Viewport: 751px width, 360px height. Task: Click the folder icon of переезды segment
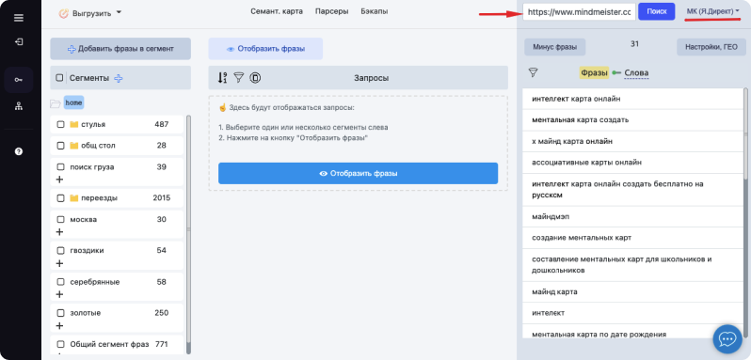click(73, 198)
